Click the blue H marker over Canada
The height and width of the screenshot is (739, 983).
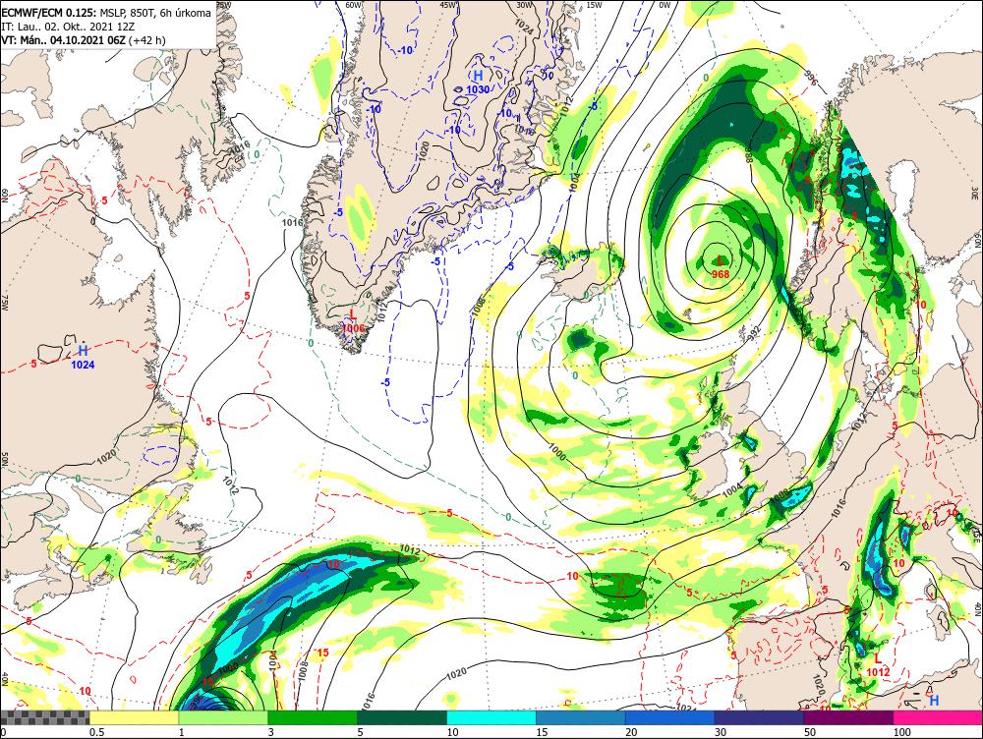[x=83, y=351]
